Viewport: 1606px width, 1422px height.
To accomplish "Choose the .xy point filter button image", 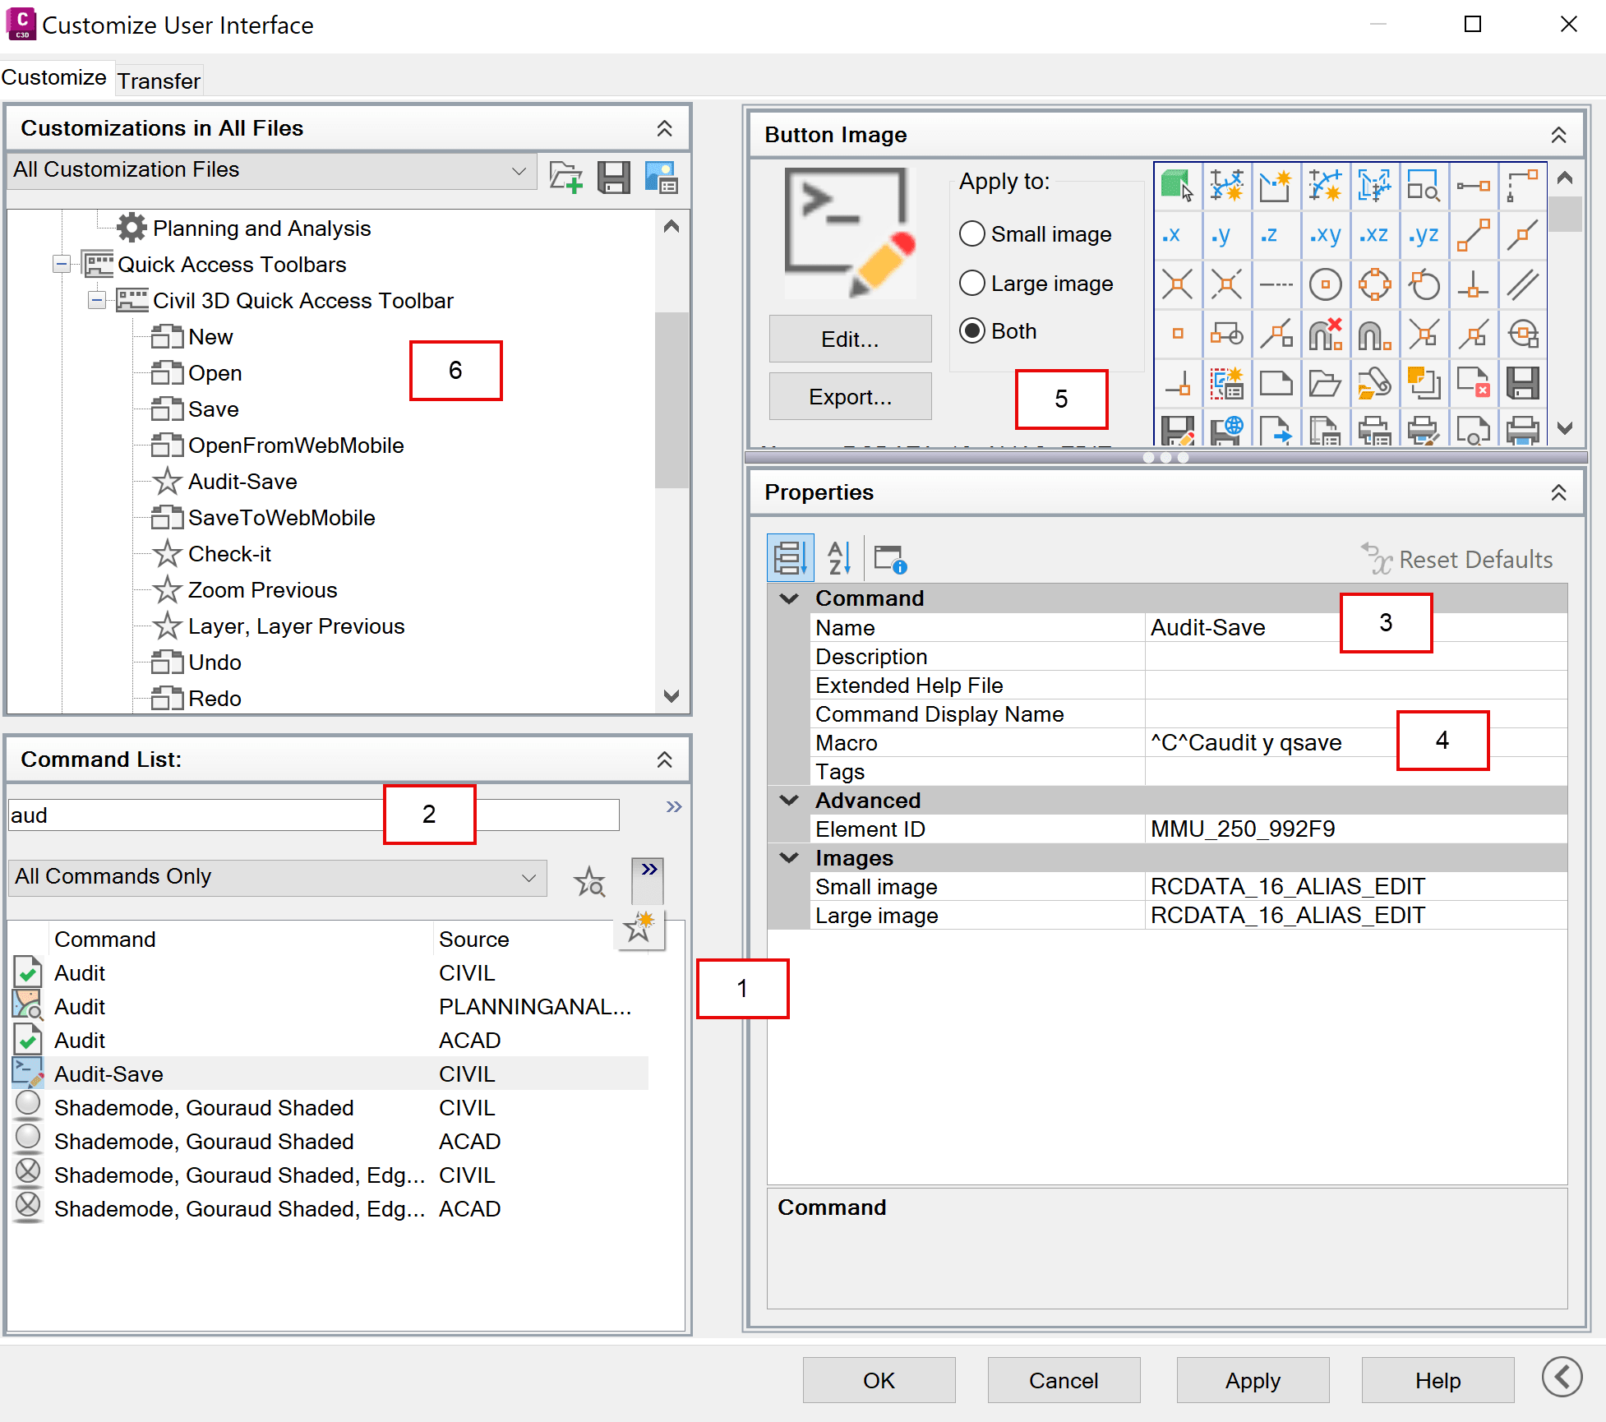I will coord(1325,235).
